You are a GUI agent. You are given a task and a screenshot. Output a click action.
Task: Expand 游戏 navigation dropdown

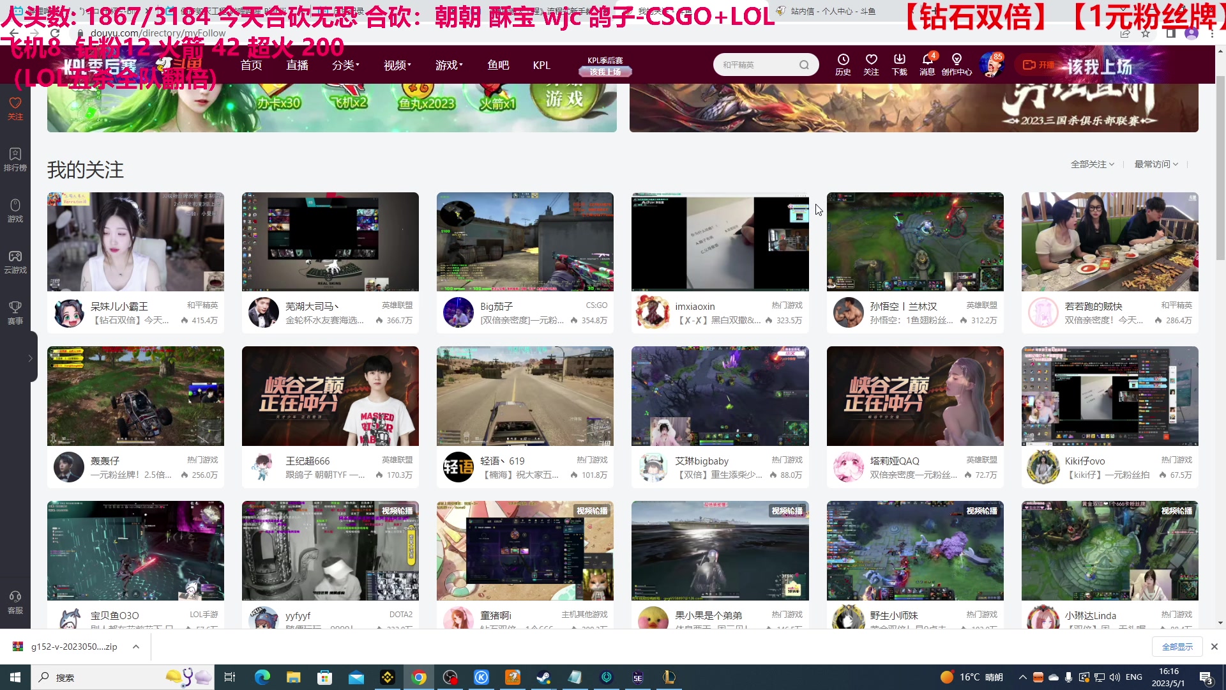coord(449,65)
